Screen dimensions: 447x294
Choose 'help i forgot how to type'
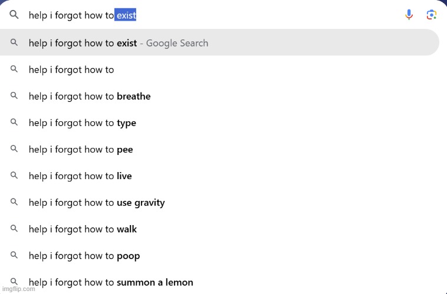tap(83, 123)
